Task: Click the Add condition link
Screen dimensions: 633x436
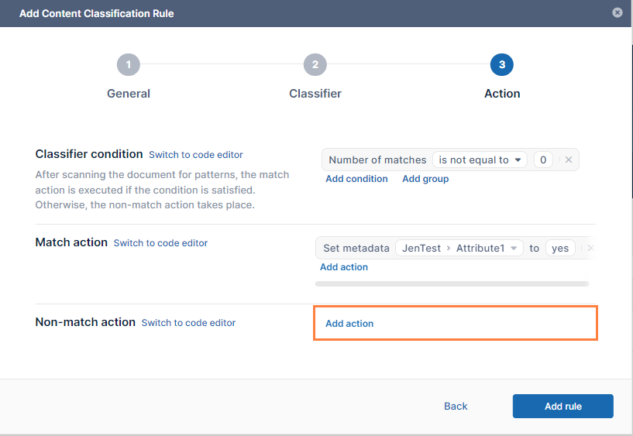Action: click(356, 179)
